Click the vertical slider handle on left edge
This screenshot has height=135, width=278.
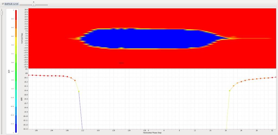(x=2, y=13)
